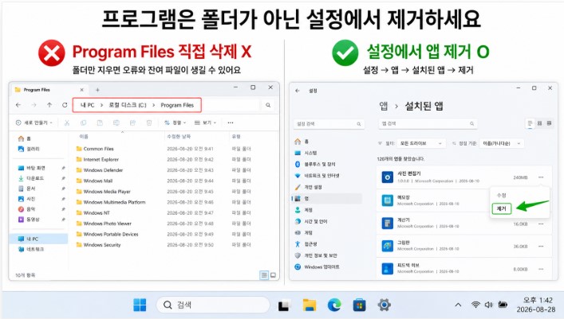Show hidden tray icons chevron
The height and width of the screenshot is (319, 564).
pos(458,305)
